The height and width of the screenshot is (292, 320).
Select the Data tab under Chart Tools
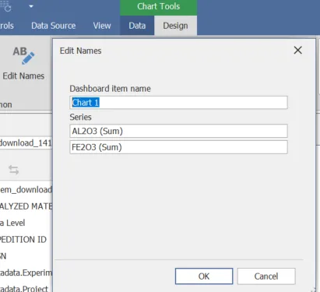[137, 26]
